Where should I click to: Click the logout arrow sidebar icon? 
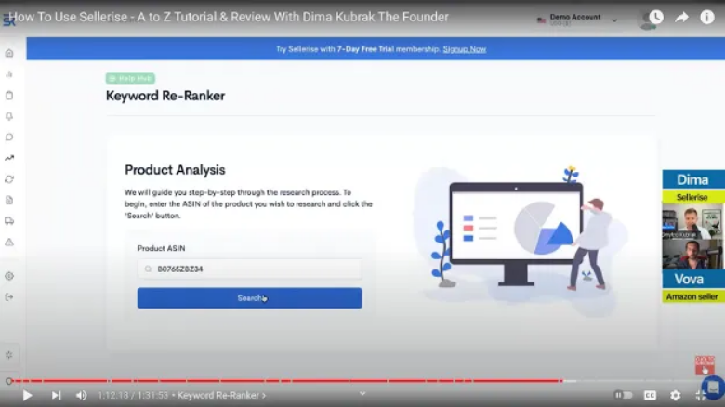click(x=9, y=297)
